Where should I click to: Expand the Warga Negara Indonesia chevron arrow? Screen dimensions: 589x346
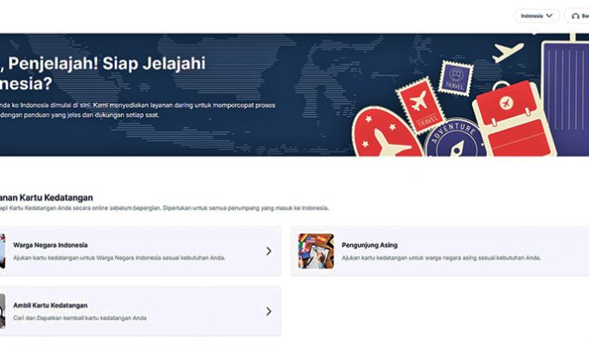tap(268, 251)
